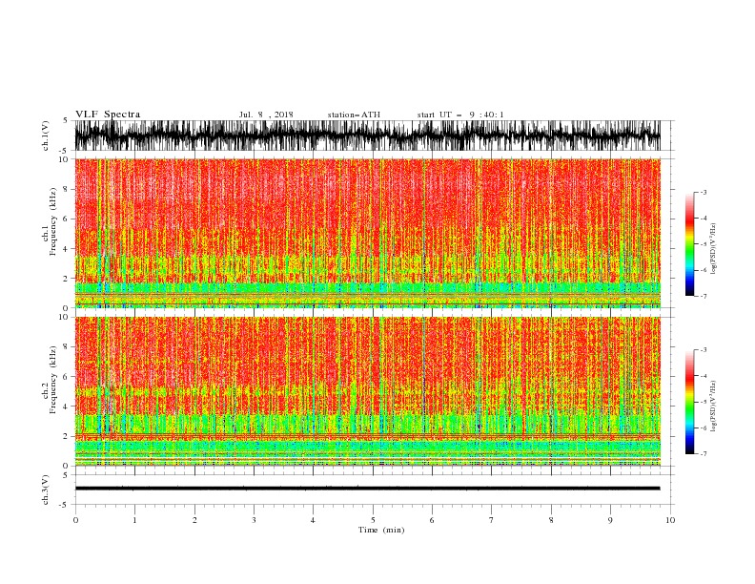The width and height of the screenshot is (755, 584).
Task: Select the "start UT = 9 :40: 1" text
Action: coord(460,115)
